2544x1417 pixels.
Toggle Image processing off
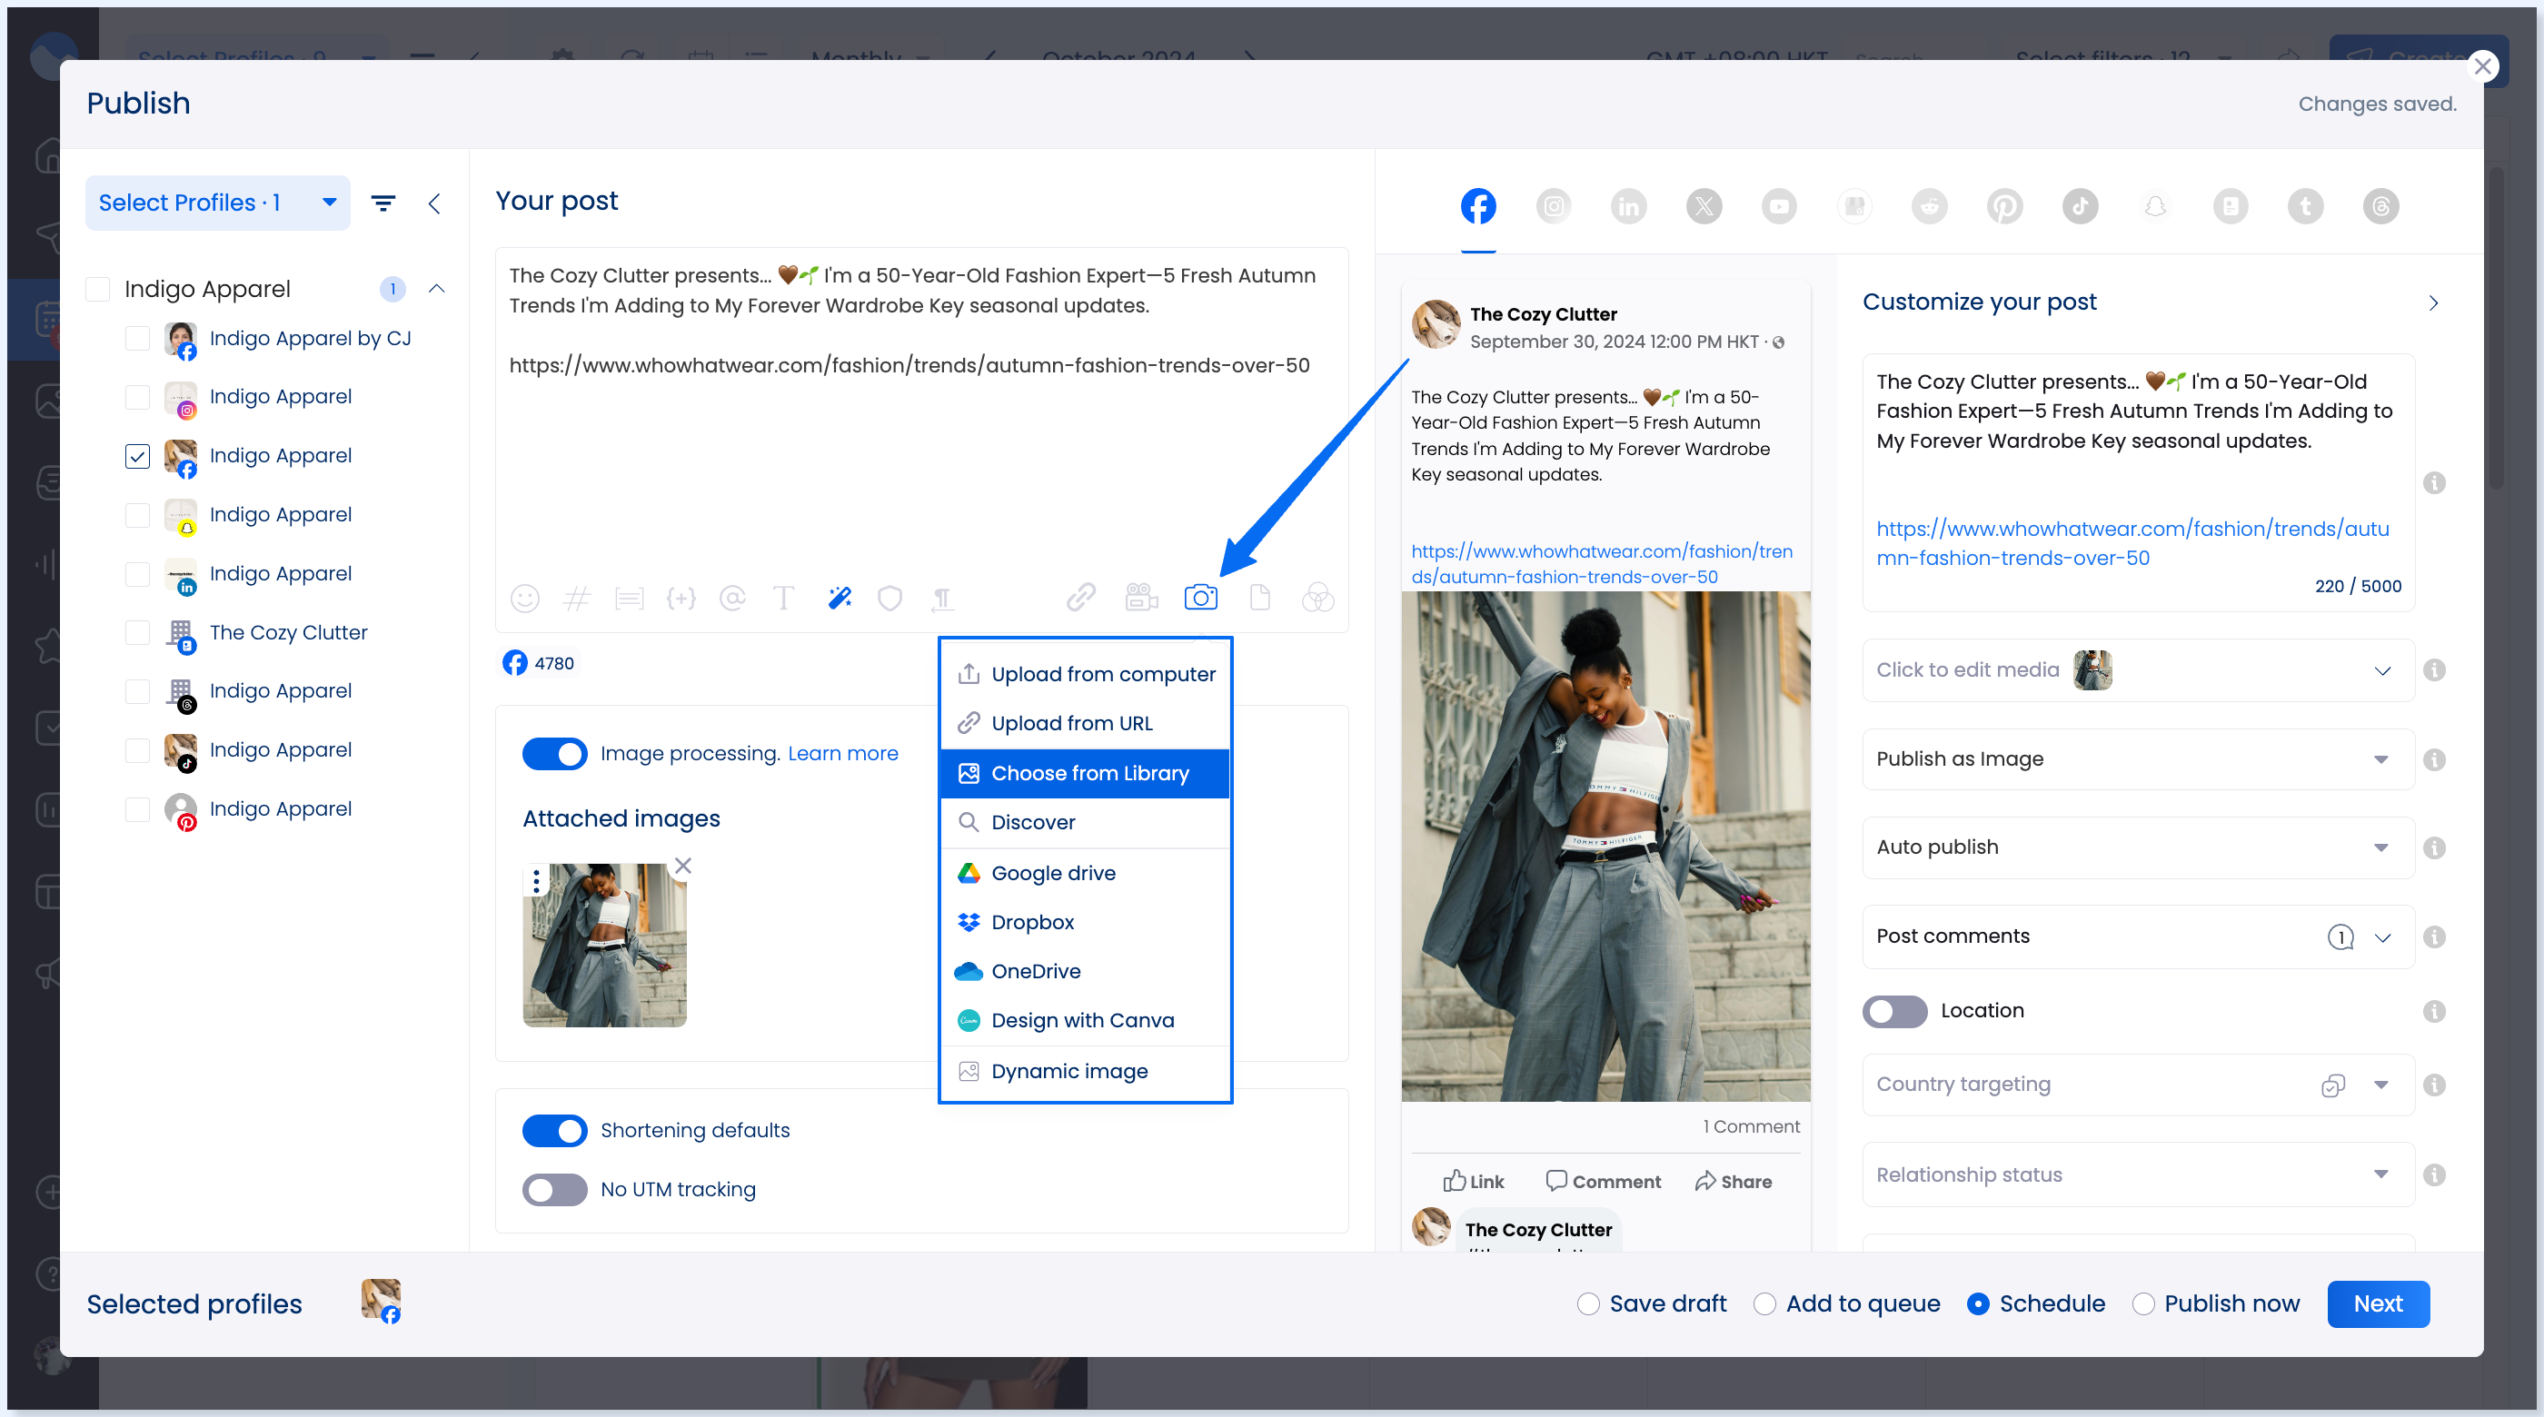pos(554,753)
